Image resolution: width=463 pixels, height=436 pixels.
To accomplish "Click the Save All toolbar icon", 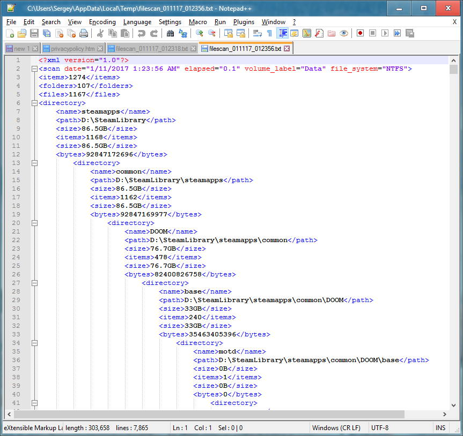I will [x=47, y=33].
